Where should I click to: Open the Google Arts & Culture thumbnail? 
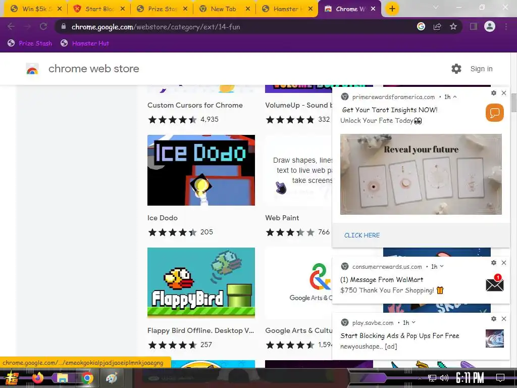point(299,283)
